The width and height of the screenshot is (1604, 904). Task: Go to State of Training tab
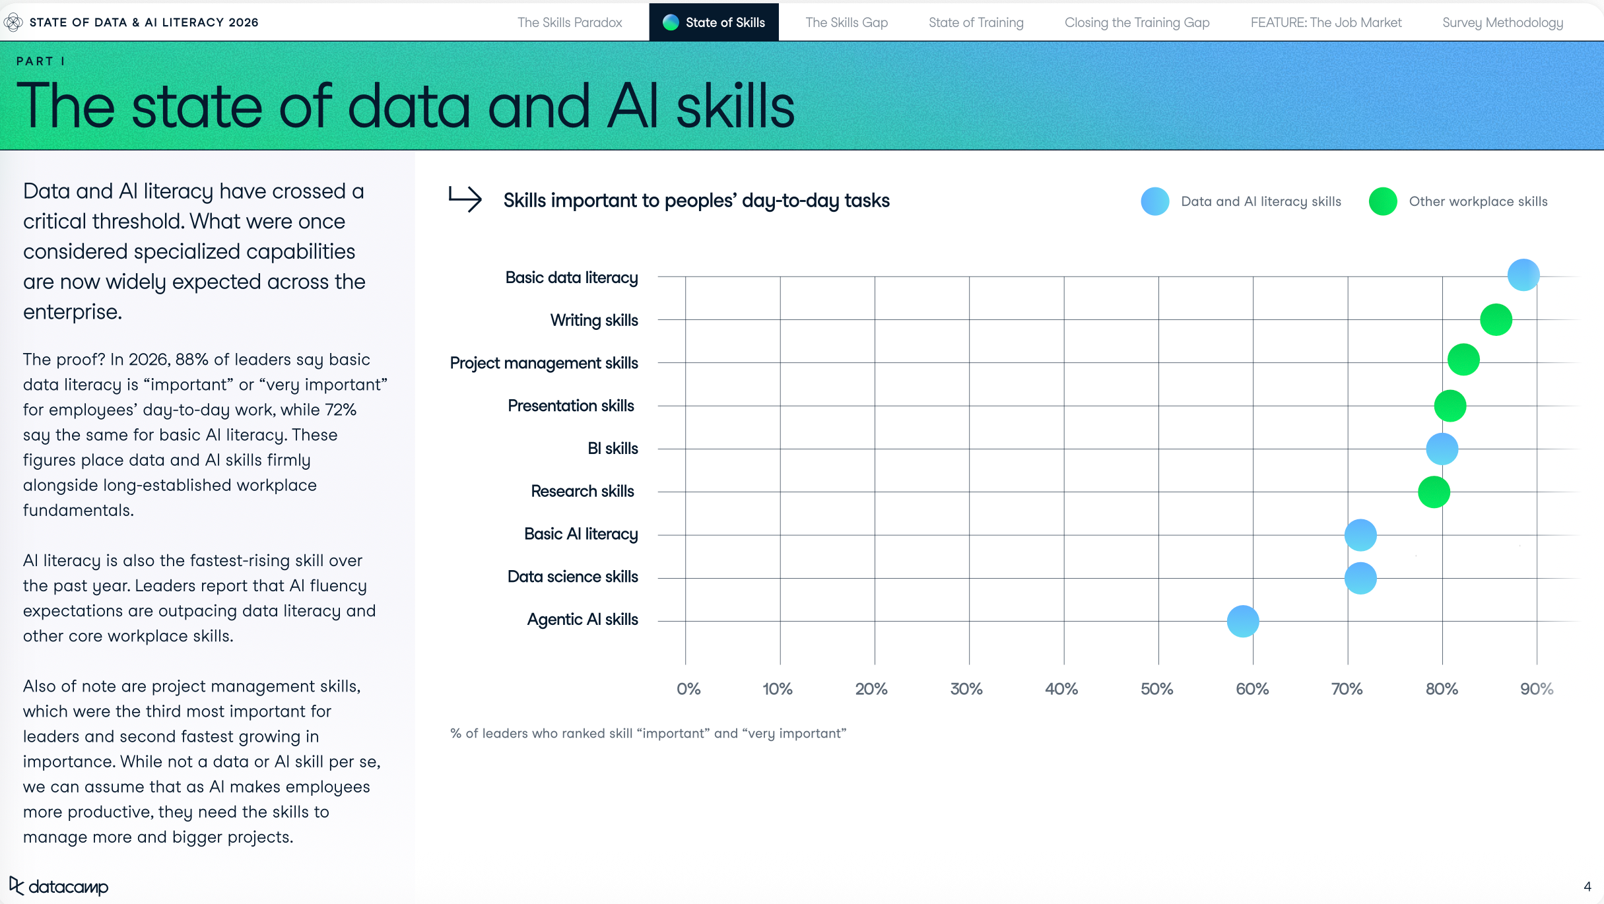click(x=976, y=22)
